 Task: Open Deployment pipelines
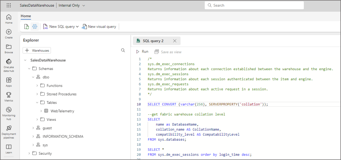point(9,132)
